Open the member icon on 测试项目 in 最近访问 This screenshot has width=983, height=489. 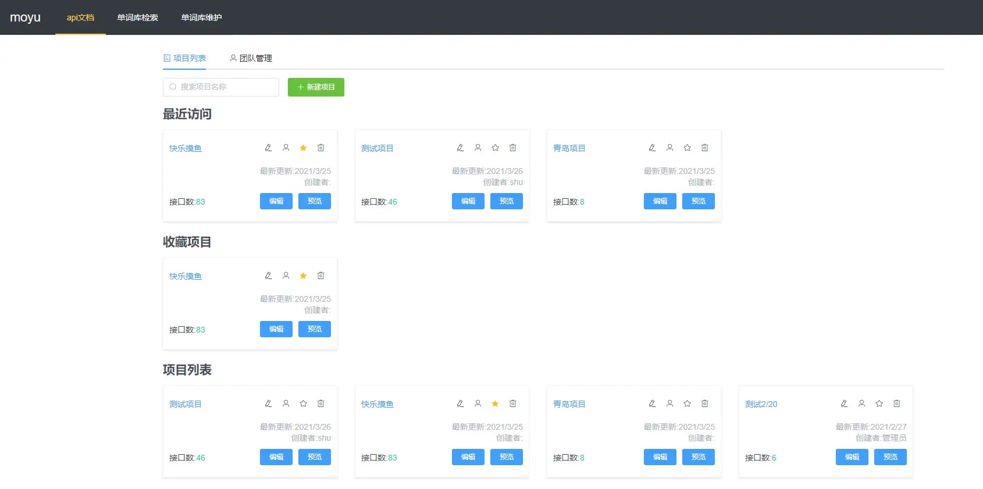pyautogui.click(x=478, y=148)
